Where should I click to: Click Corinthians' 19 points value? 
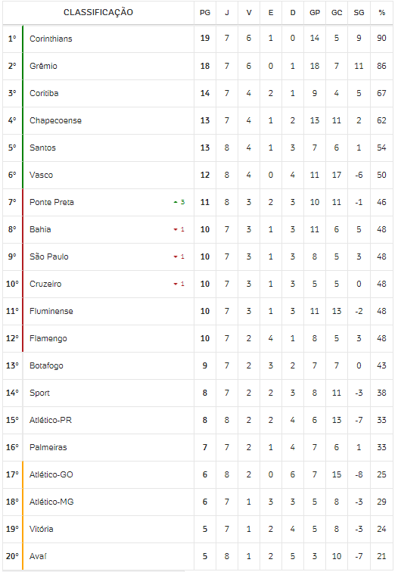(x=205, y=39)
